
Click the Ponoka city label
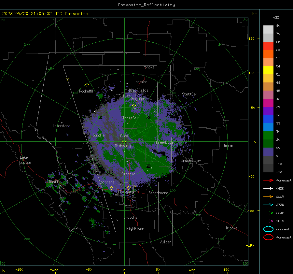[148, 67]
